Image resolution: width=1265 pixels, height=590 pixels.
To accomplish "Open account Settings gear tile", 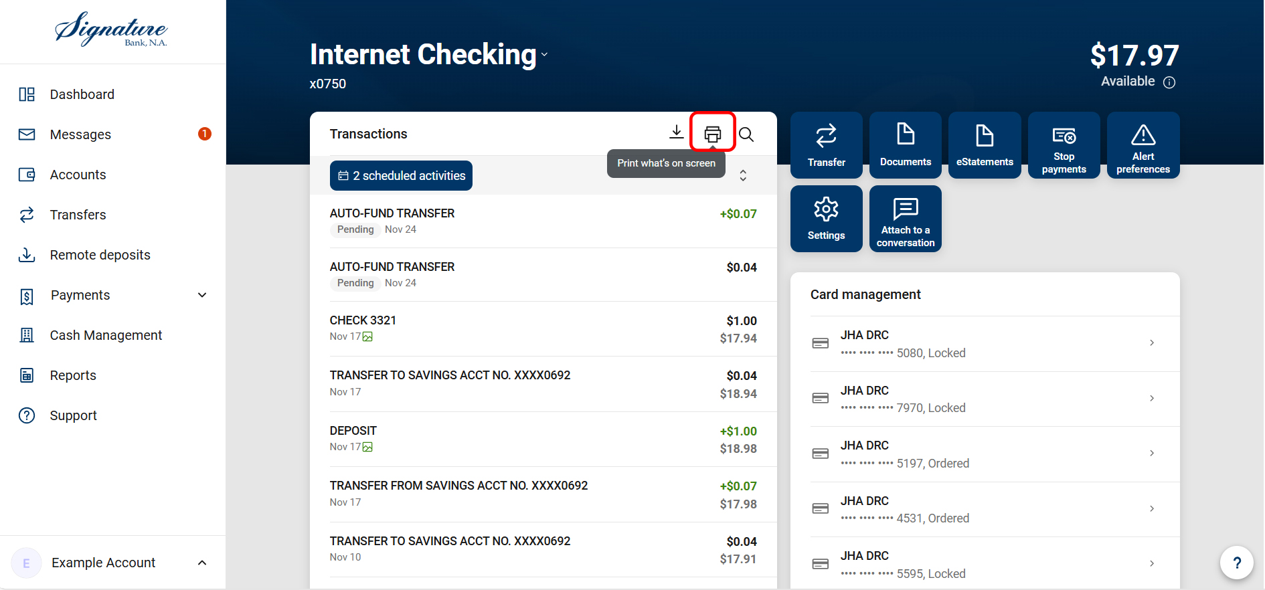I will (826, 219).
